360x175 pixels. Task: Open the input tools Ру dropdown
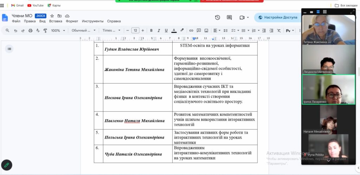pyautogui.click(x=290, y=30)
